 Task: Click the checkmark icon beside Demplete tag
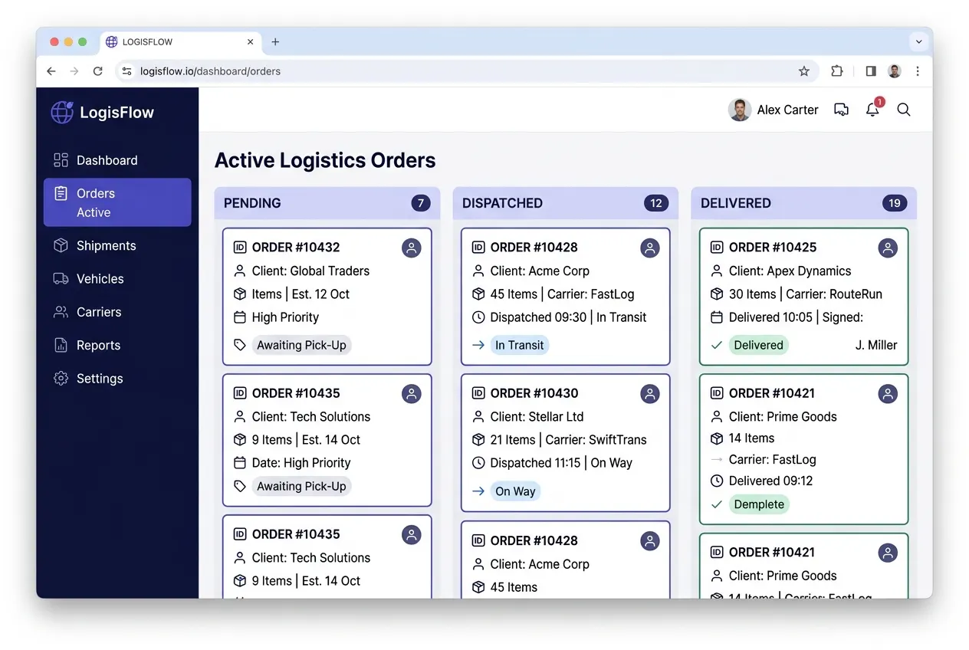click(717, 504)
